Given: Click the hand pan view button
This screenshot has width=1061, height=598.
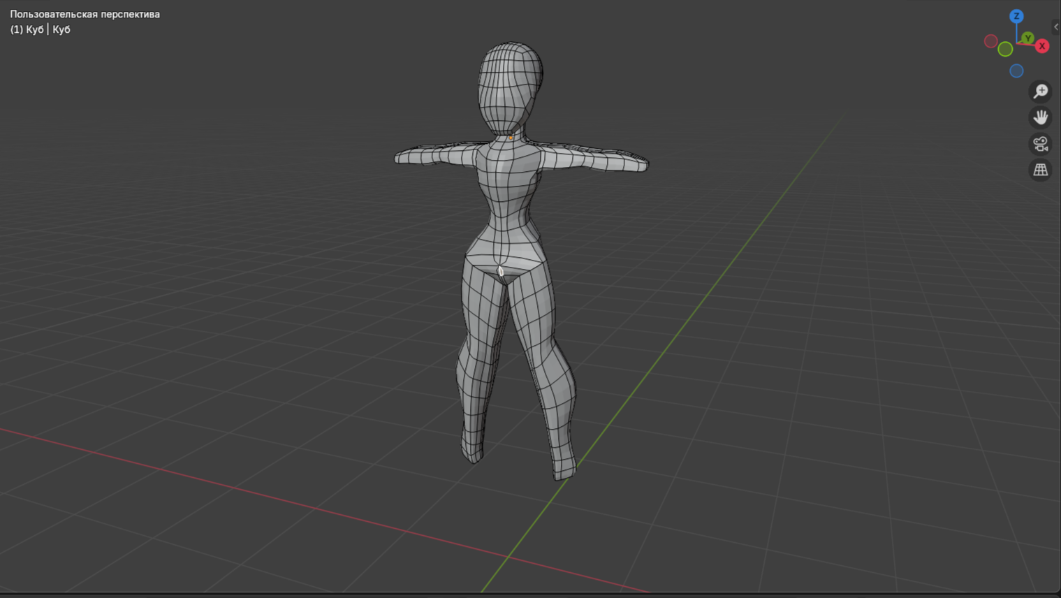Looking at the screenshot, I should tap(1040, 117).
